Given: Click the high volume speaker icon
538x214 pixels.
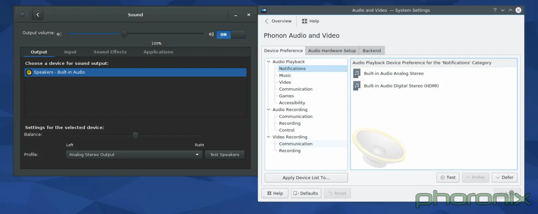Looking at the screenshot, I should click(x=211, y=34).
